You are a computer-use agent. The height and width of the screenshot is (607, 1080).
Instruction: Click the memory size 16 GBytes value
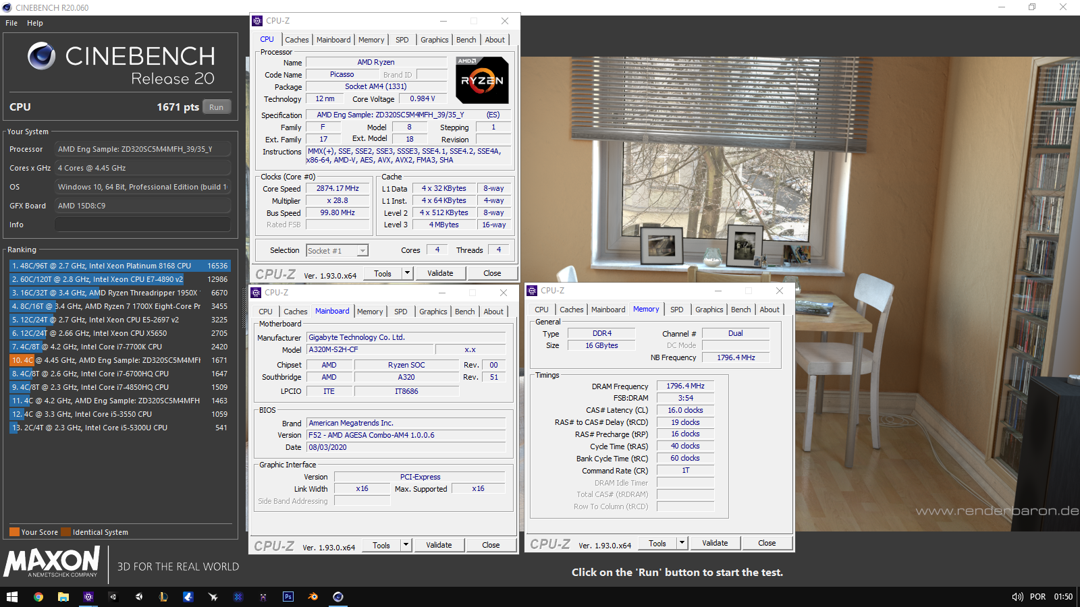coord(601,345)
